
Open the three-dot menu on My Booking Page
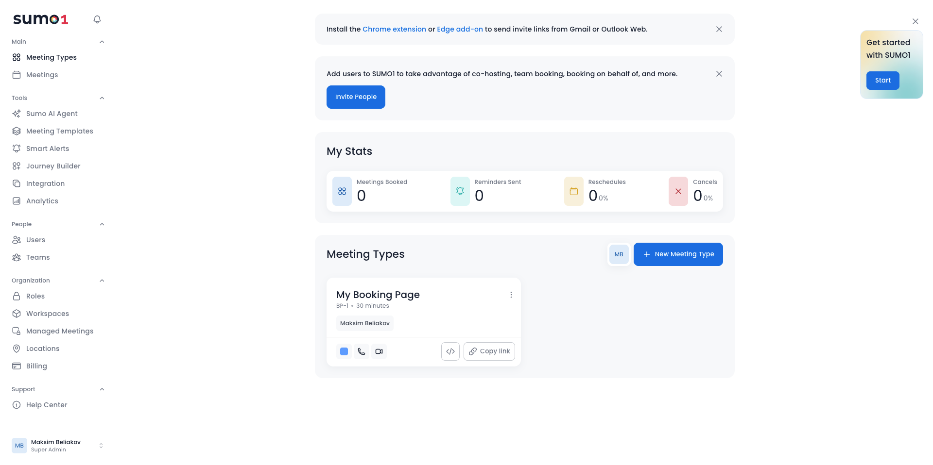click(x=511, y=295)
